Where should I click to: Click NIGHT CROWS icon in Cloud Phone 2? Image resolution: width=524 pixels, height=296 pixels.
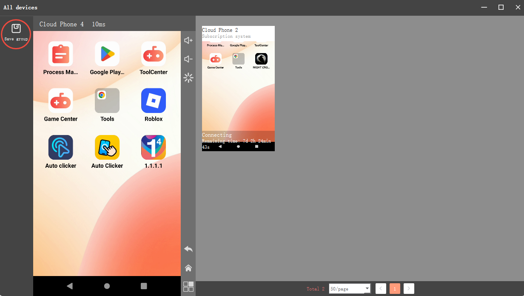click(261, 61)
